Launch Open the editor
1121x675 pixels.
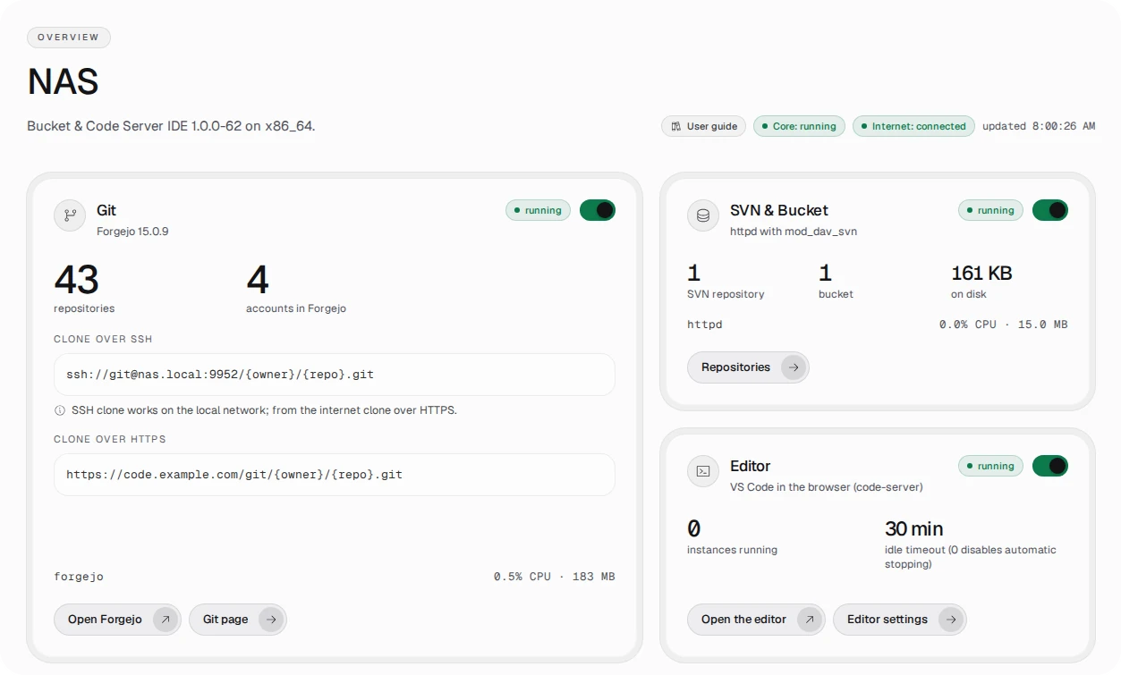coord(756,619)
